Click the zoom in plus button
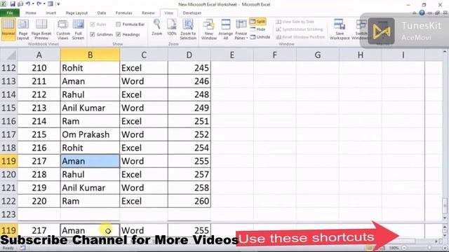449x252 pixels. click(445, 248)
